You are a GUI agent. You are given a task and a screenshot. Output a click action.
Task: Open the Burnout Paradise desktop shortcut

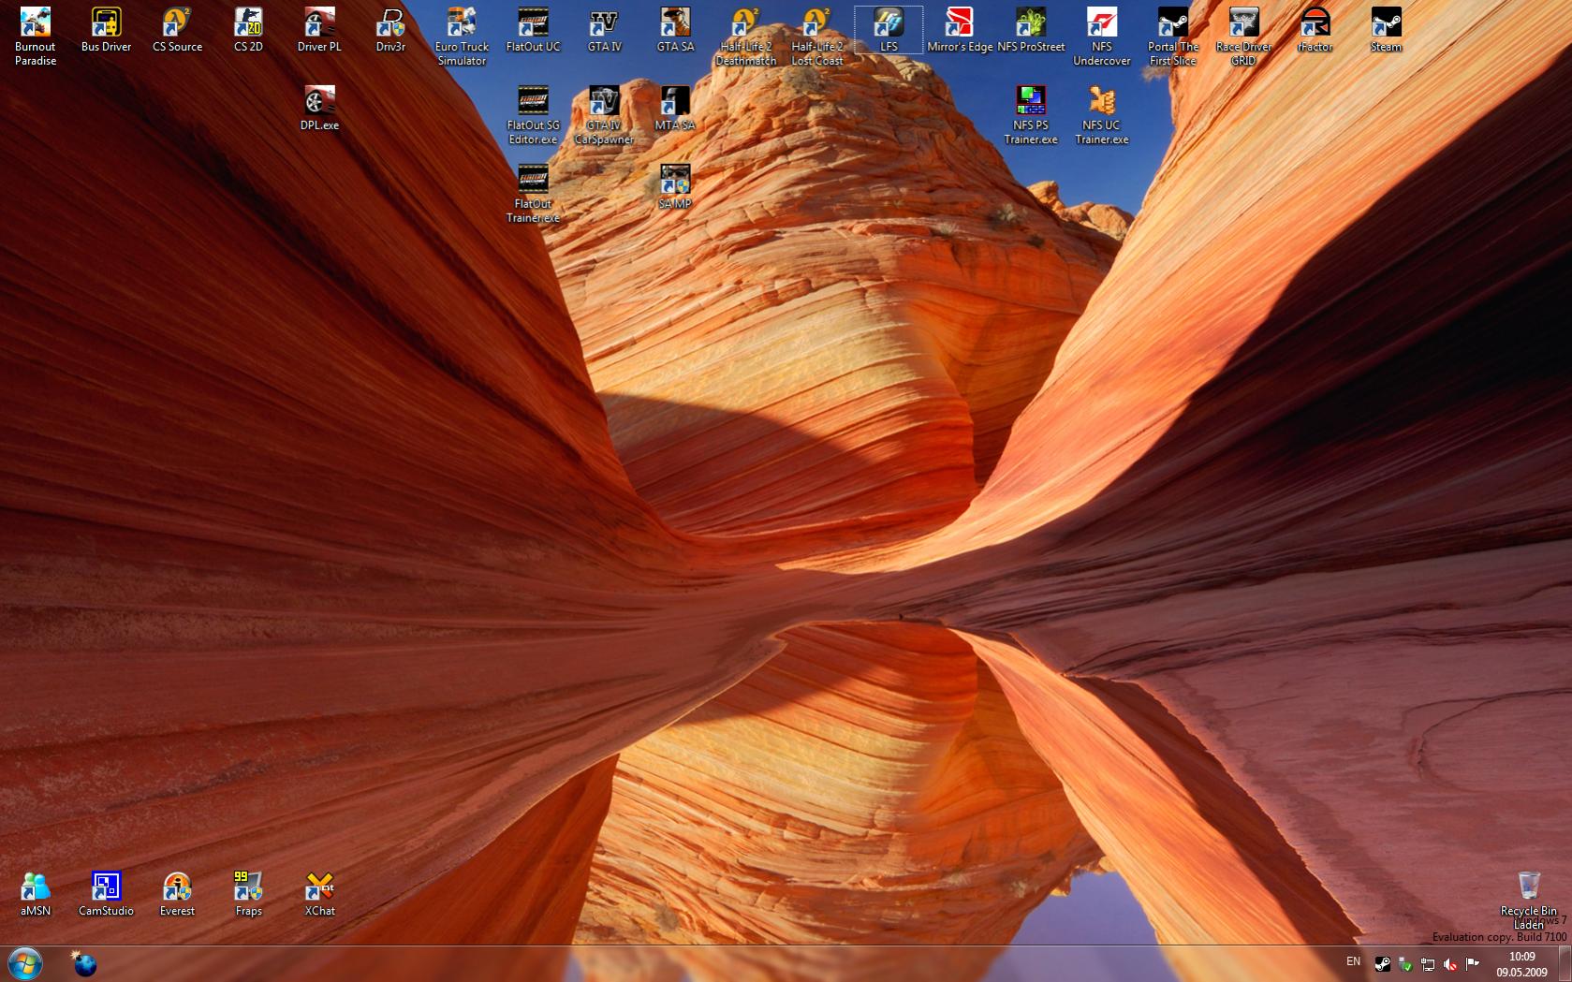click(x=36, y=37)
